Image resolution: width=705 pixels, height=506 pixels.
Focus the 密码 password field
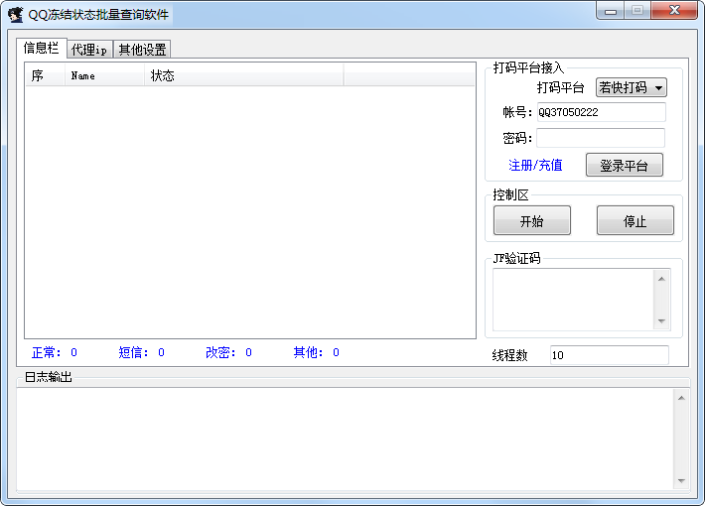[601, 138]
